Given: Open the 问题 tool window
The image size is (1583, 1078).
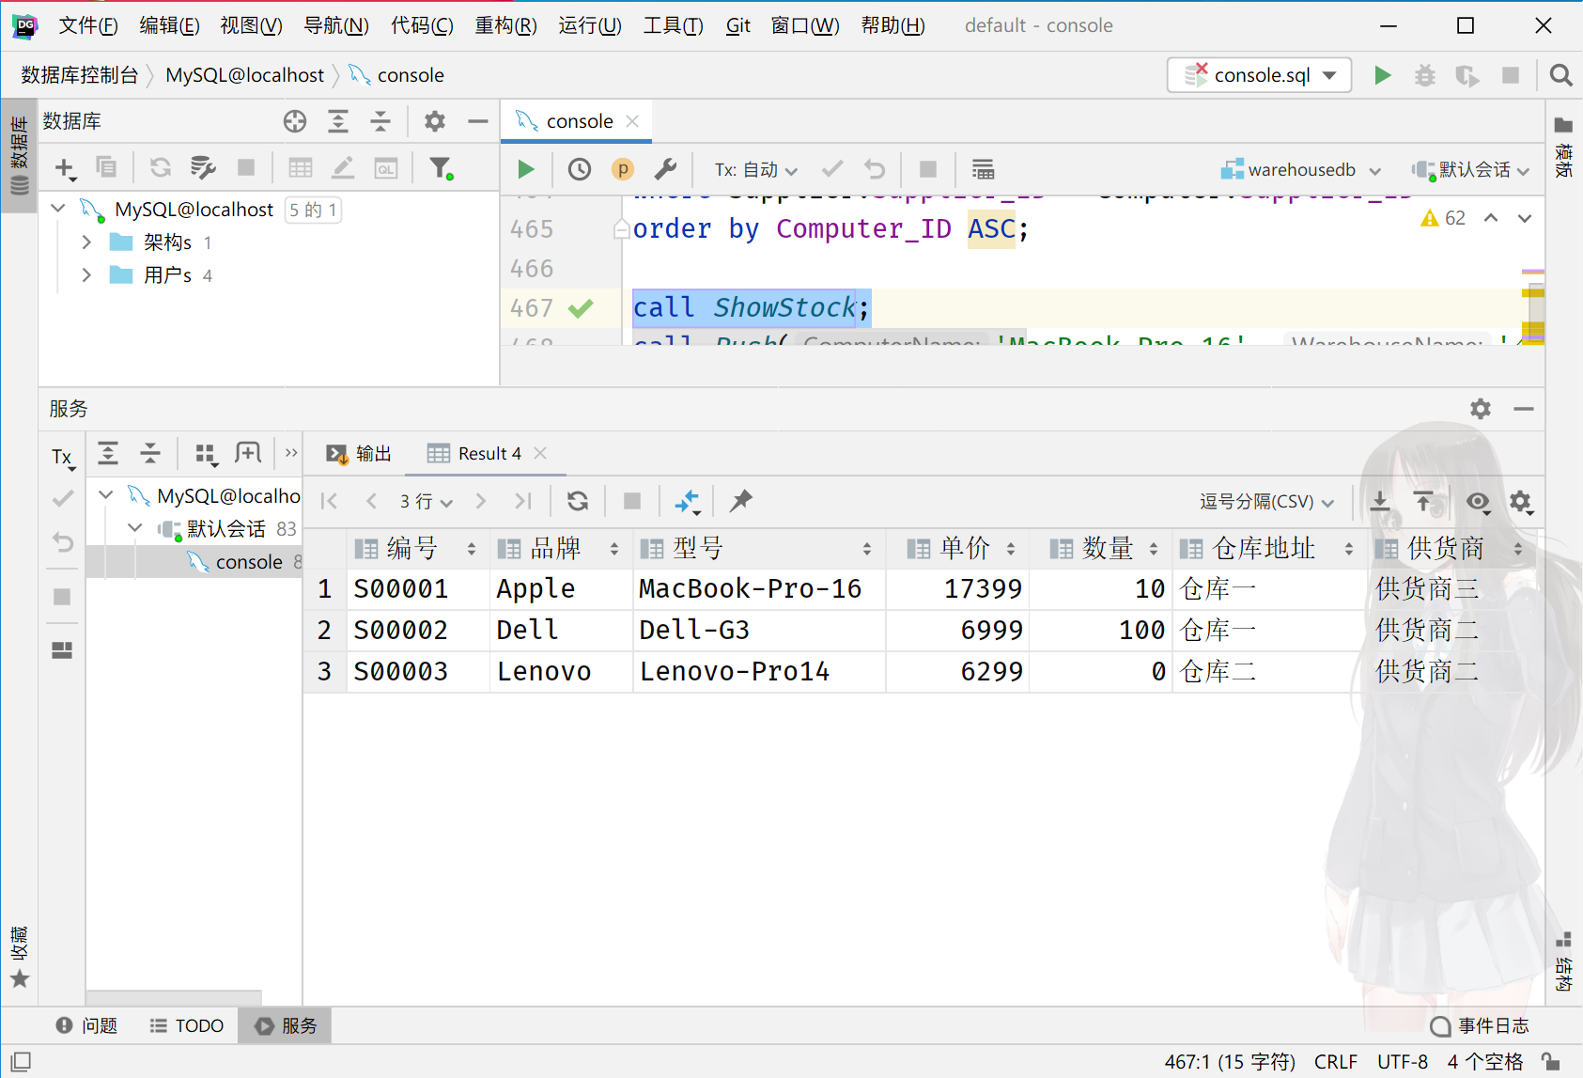Looking at the screenshot, I should [x=87, y=1025].
